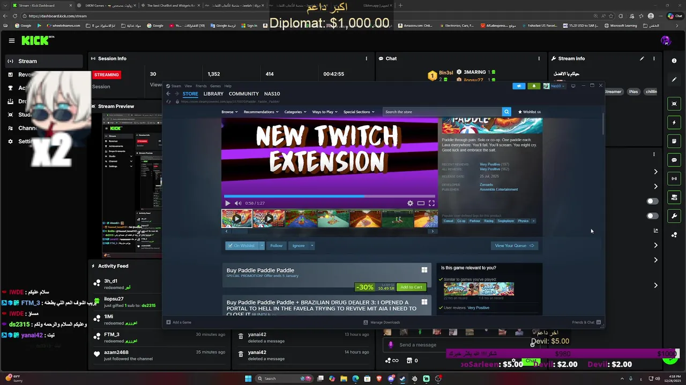Click Follow on the game page
Screen dimensions: 686x385
pyautogui.click(x=276, y=245)
